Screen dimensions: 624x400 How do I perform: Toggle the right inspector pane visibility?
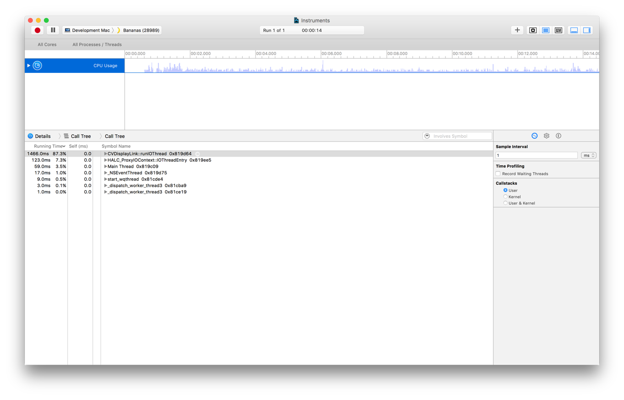pyautogui.click(x=587, y=30)
